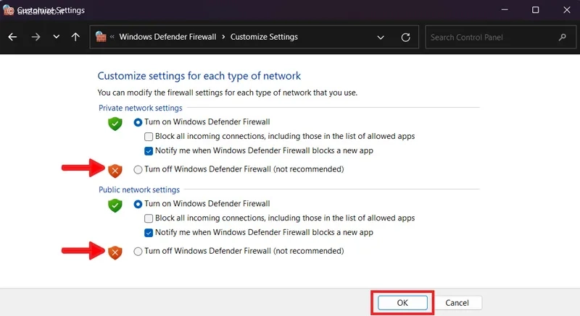Click the Customize Settings breadcrumb item
Screen dimensions: 580x316
[264, 37]
